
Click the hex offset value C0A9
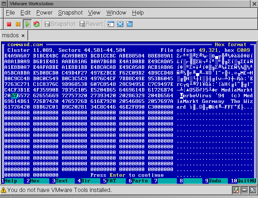tap(243, 50)
